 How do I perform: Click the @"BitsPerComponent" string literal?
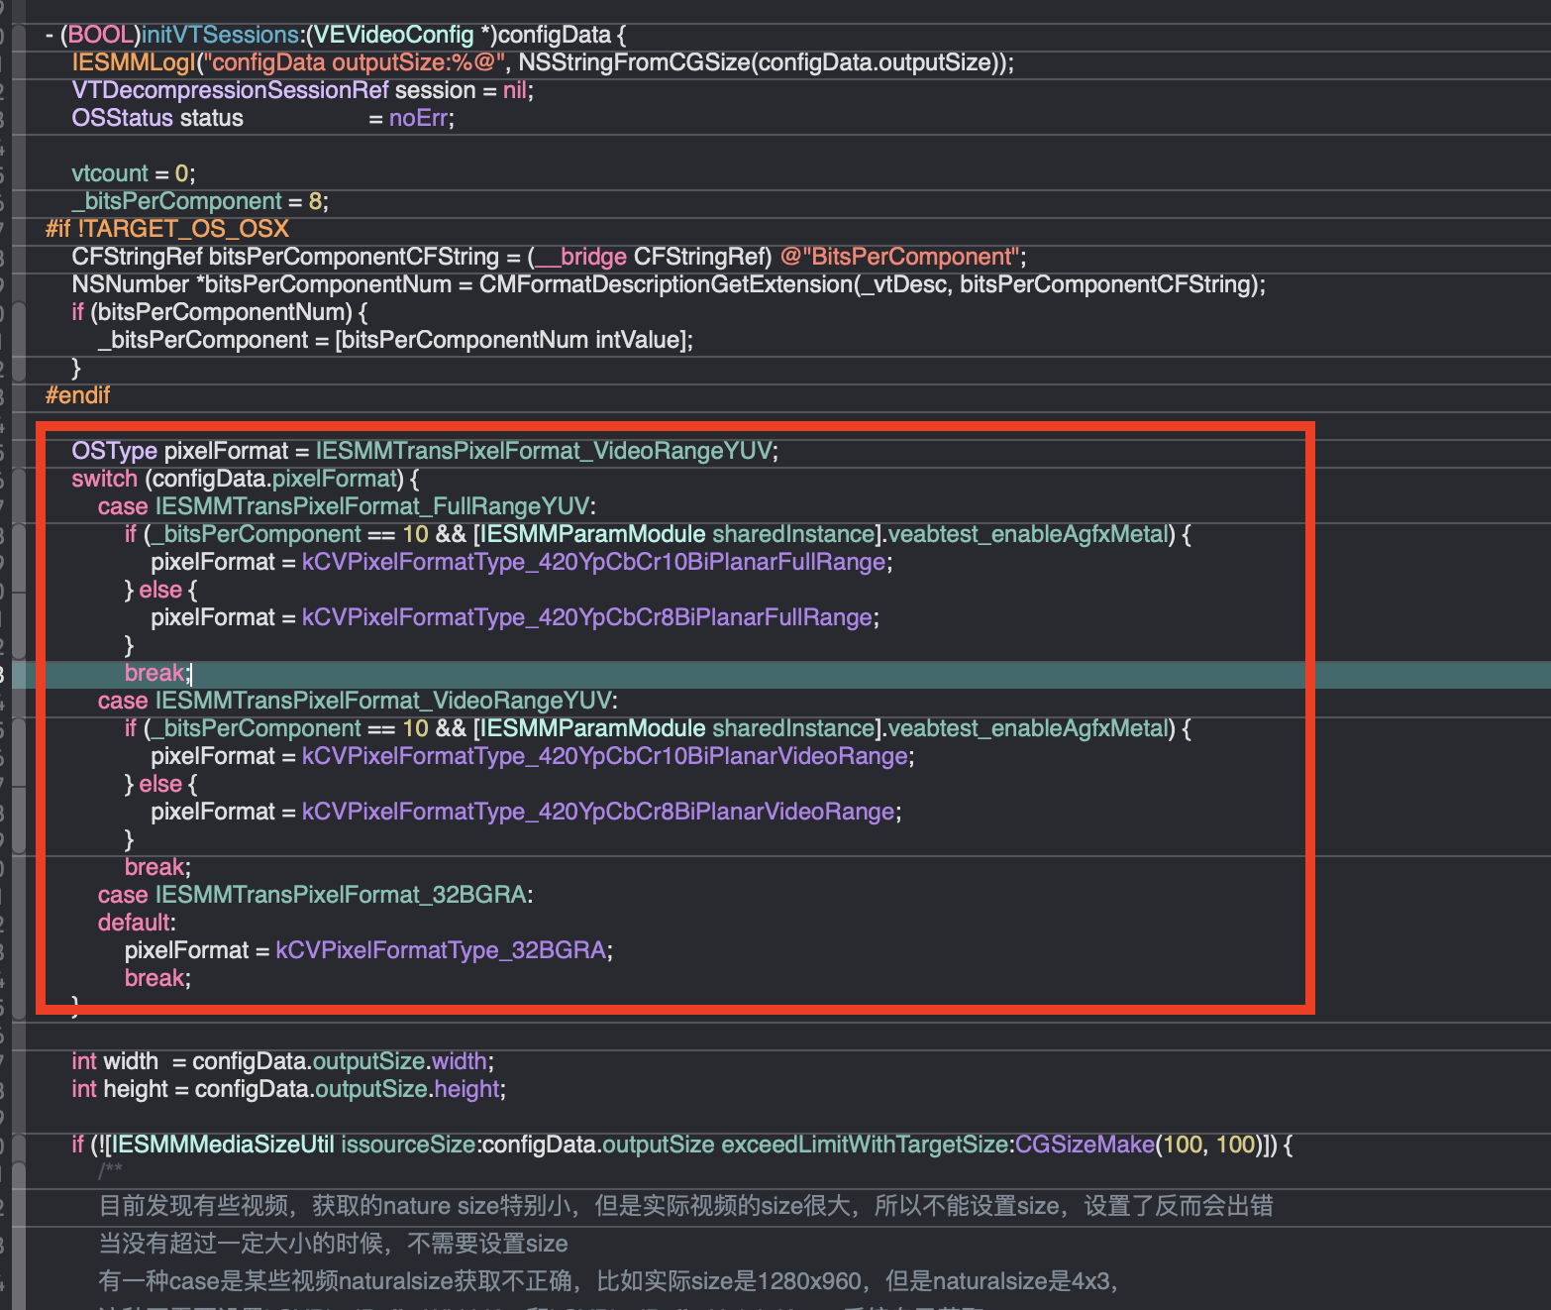[x=899, y=257]
